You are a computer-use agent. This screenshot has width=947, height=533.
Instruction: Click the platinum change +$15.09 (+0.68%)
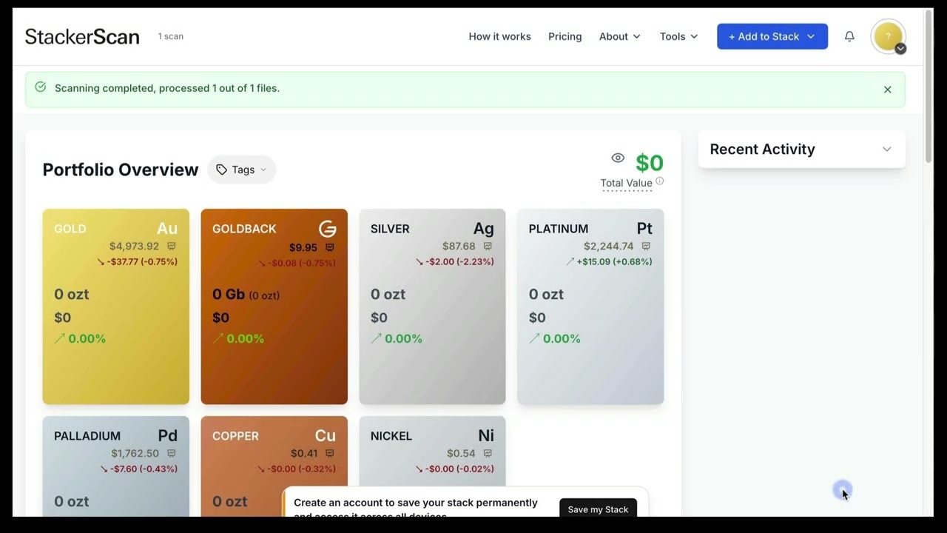point(609,262)
